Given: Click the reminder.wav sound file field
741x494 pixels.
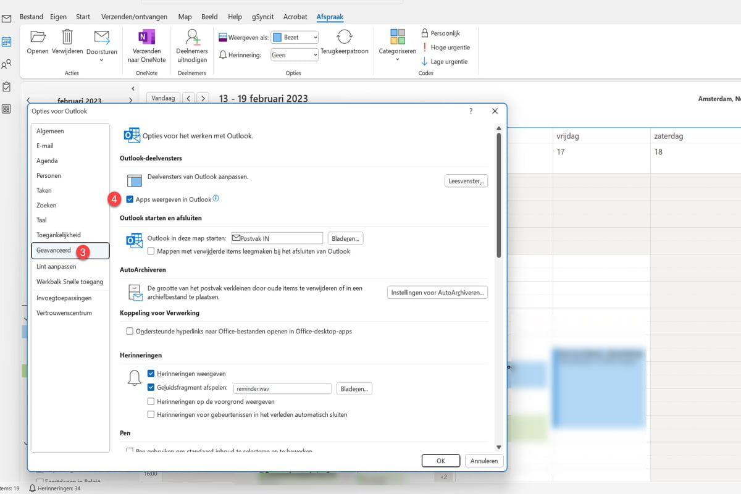Looking at the screenshot, I should pos(283,389).
